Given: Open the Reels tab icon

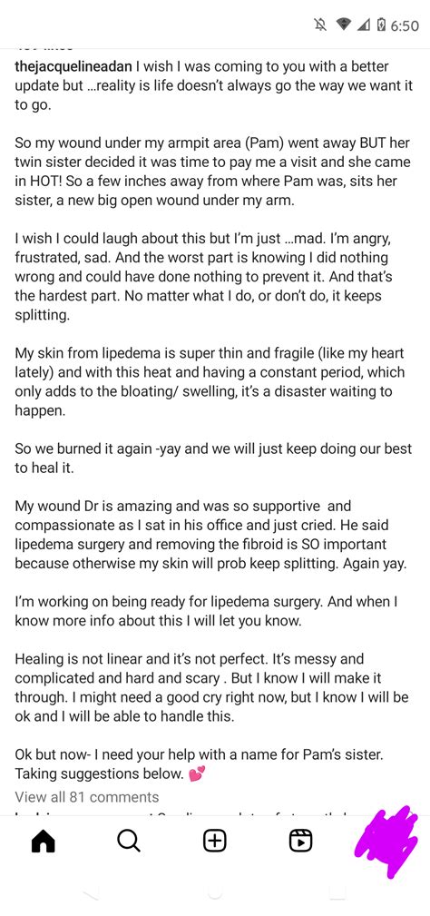Looking at the screenshot, I should click(x=300, y=842).
